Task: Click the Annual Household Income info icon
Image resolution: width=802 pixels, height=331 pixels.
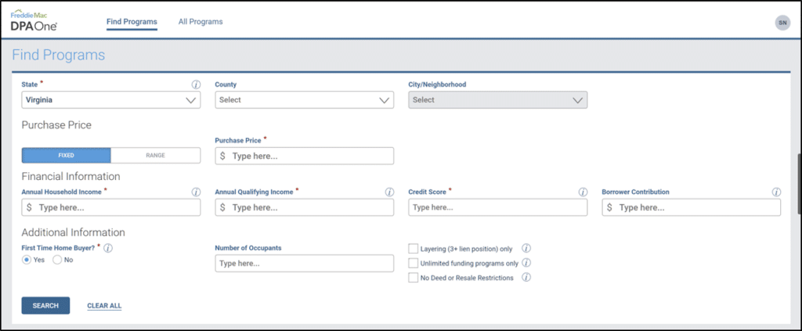Action: pyautogui.click(x=196, y=192)
